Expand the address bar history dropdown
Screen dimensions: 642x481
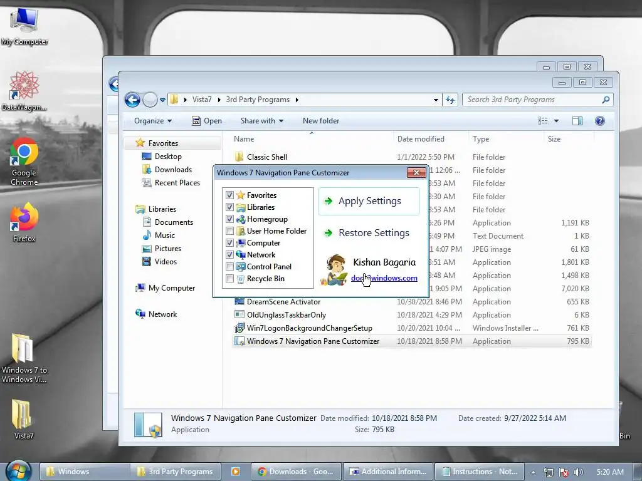click(436, 100)
